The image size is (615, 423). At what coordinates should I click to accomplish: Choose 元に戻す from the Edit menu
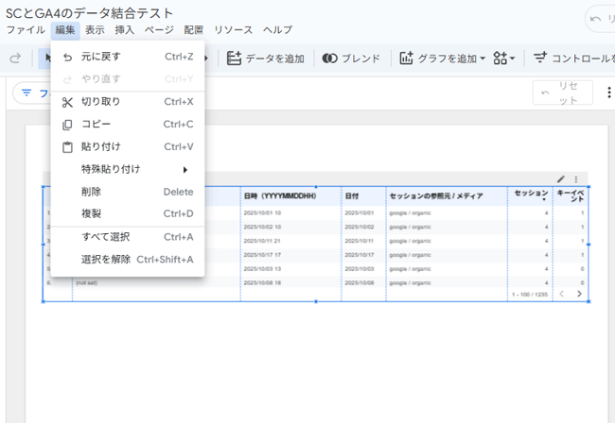pos(128,57)
